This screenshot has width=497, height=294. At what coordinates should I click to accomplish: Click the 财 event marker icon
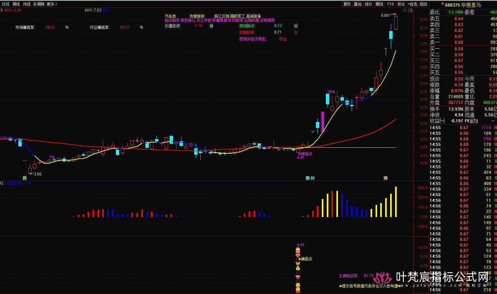[x=312, y=178]
